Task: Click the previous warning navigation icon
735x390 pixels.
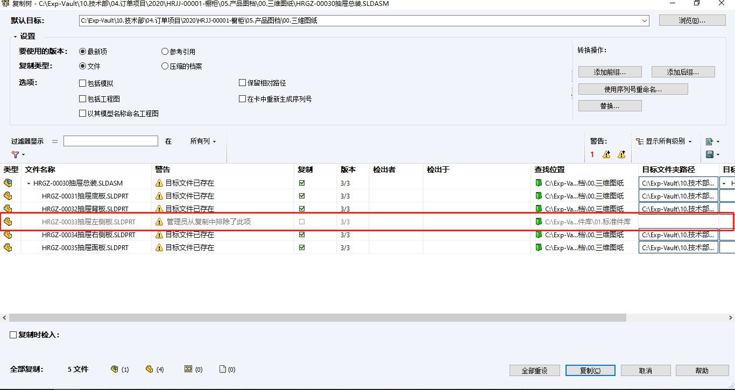Action: (x=621, y=155)
